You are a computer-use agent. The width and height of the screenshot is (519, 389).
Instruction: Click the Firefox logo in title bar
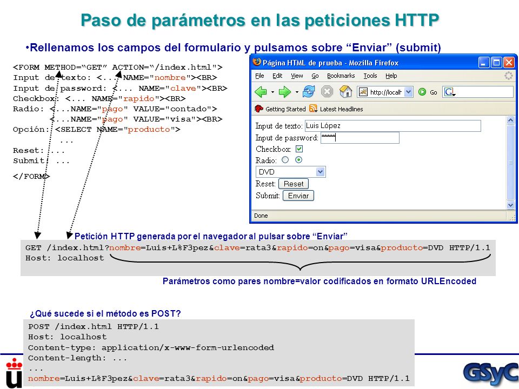tap(256, 62)
